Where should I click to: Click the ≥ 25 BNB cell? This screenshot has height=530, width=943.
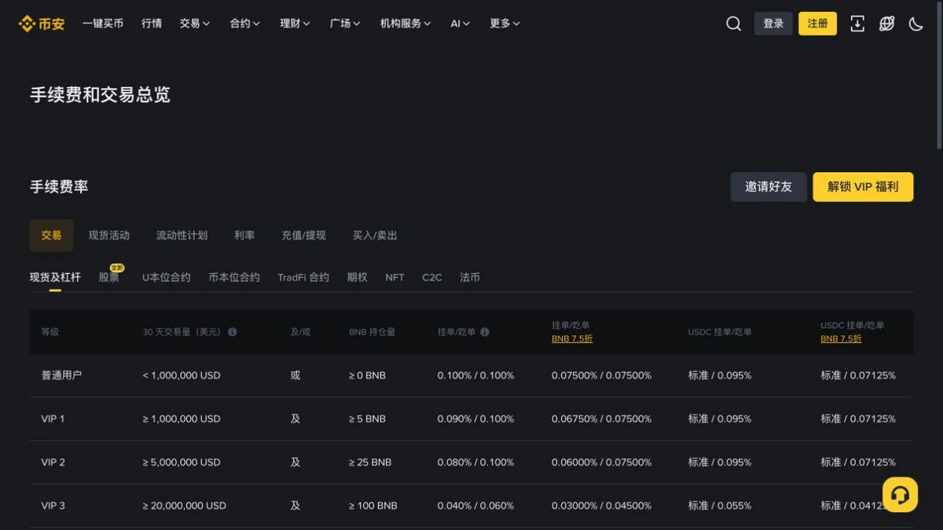coord(370,462)
